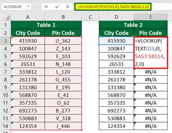The height and width of the screenshot is (133, 172).
Task: Select cell D10 with 568870
Action: (x=116, y=95)
